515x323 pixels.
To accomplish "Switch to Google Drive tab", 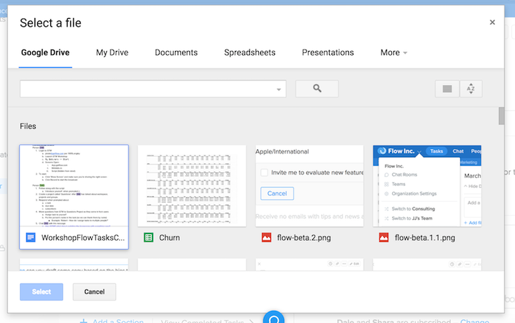I will [x=45, y=53].
